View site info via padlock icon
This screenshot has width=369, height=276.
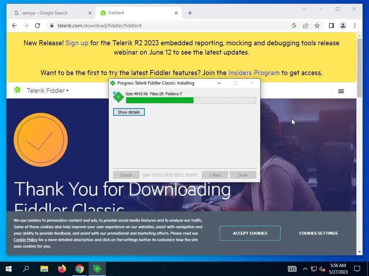tap(52, 26)
